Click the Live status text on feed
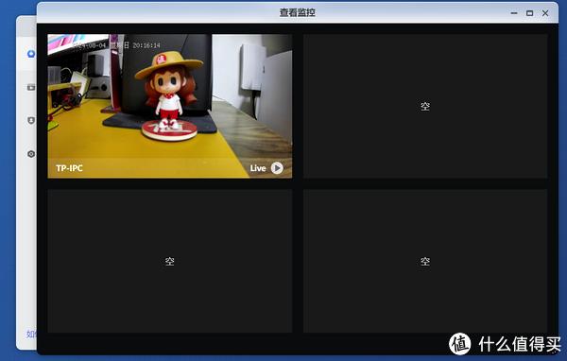 point(257,168)
